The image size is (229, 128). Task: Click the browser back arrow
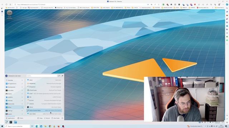tap(2, 5)
